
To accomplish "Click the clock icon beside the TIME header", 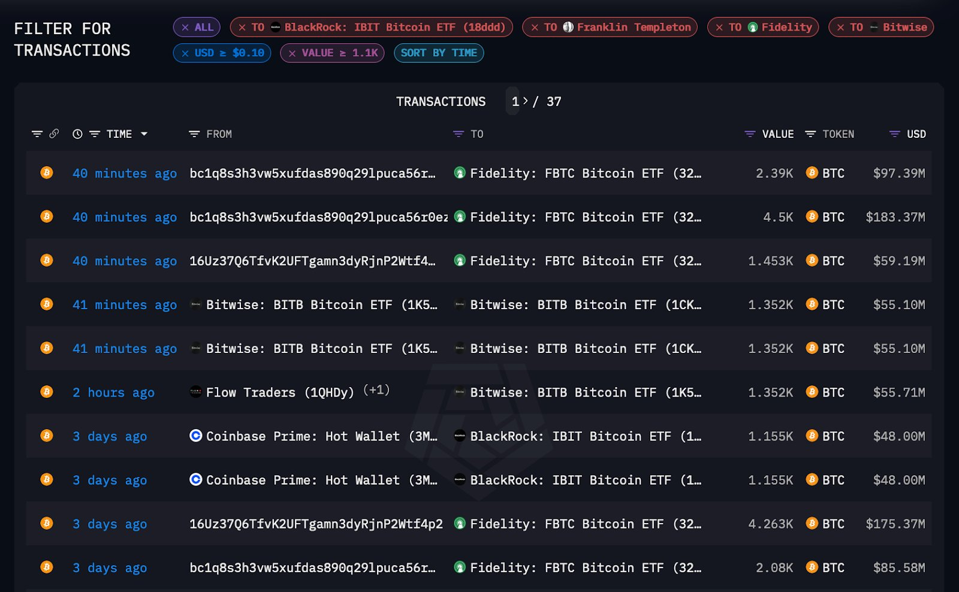I will click(x=77, y=134).
